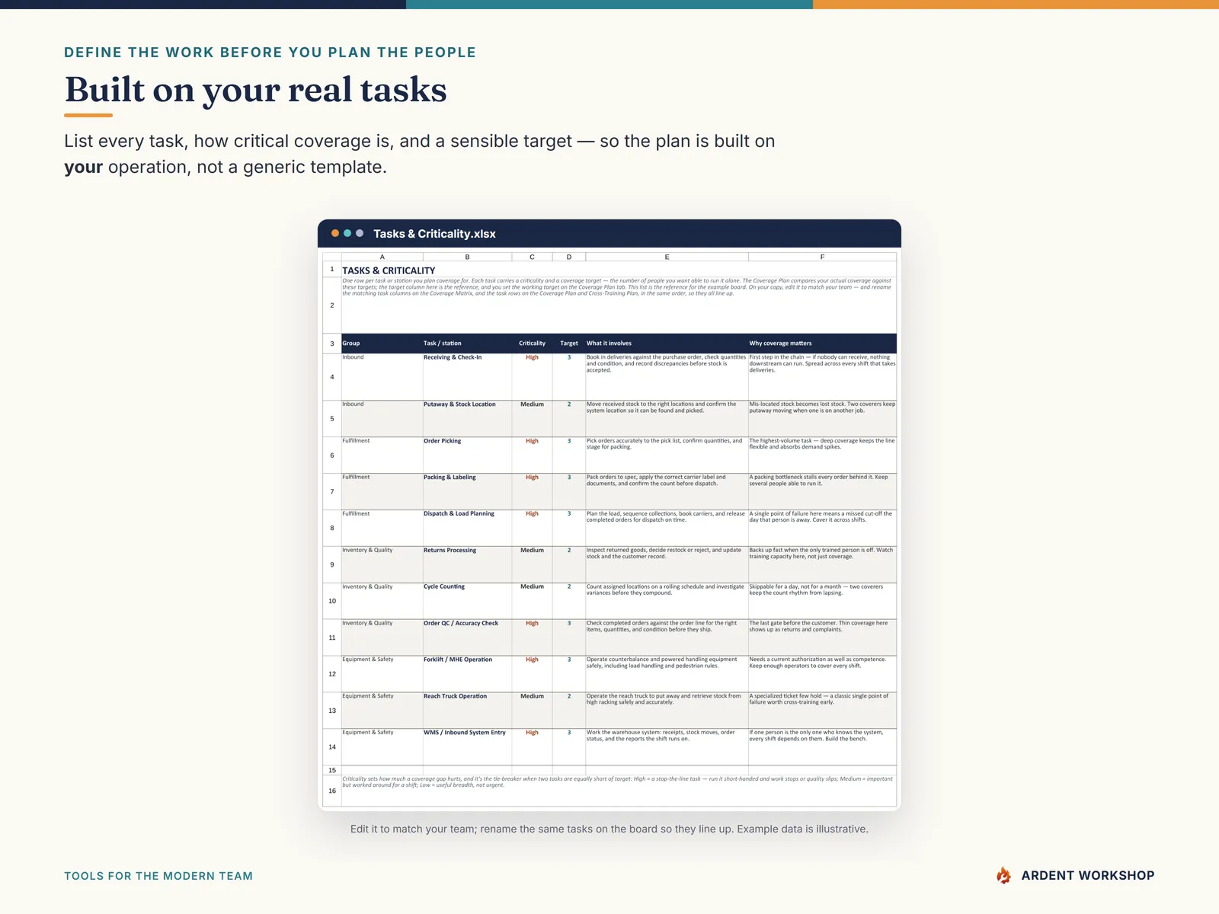Click the Why coverage matters header cell
1219x914 pixels.
tap(822, 344)
